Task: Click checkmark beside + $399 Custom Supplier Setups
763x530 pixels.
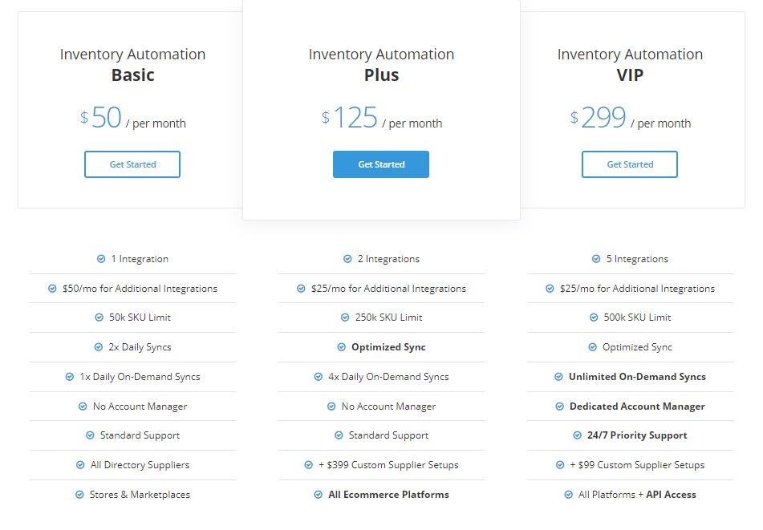Action: coord(309,465)
